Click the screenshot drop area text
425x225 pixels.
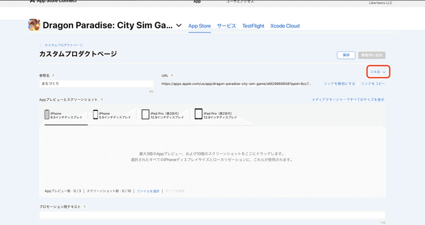212,157
